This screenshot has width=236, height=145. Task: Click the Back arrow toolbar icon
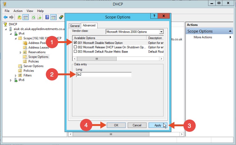5,17
